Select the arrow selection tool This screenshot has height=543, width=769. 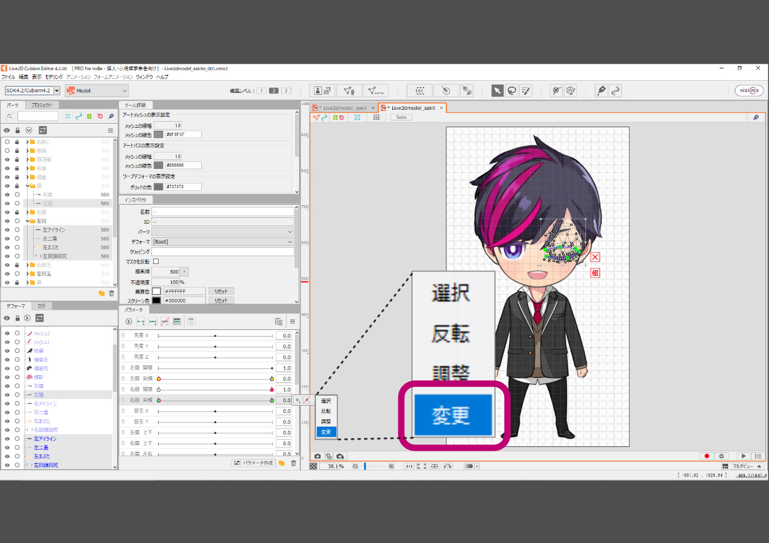[497, 91]
